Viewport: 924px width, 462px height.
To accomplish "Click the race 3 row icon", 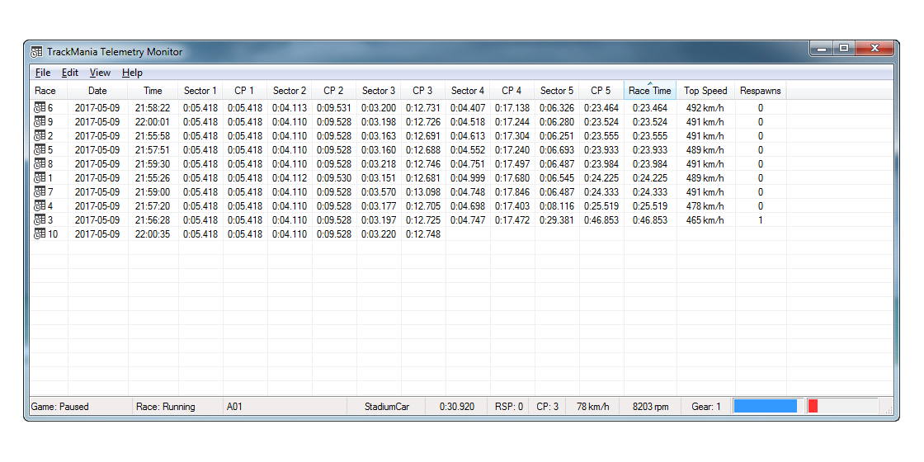I will pyautogui.click(x=40, y=219).
